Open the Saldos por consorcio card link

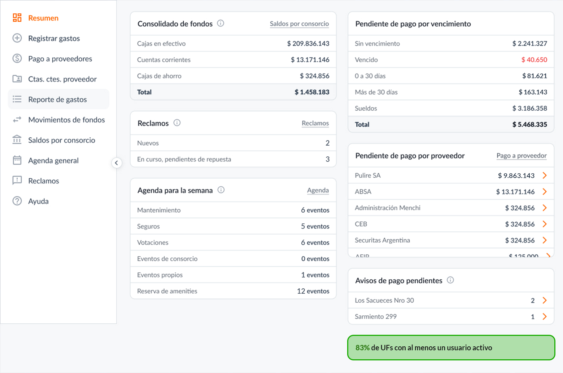(299, 24)
